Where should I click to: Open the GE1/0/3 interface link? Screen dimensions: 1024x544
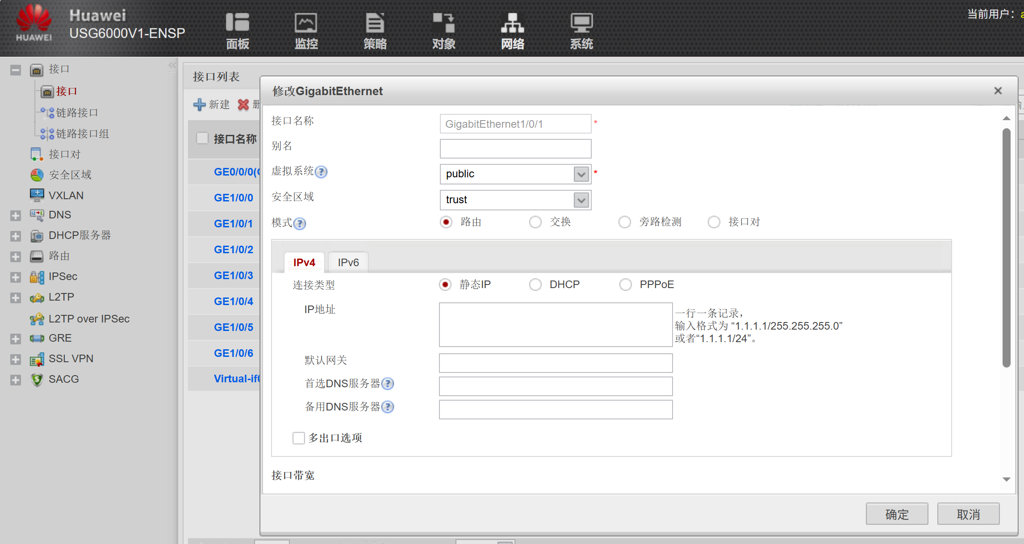234,275
